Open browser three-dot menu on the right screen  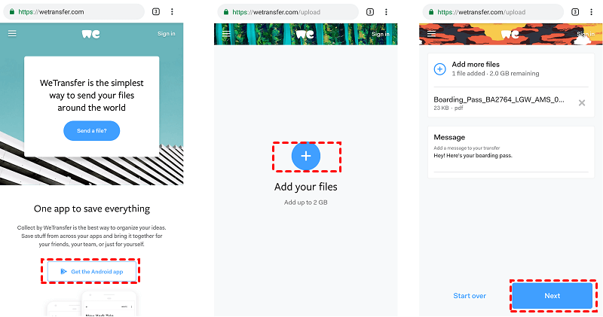[592, 12]
